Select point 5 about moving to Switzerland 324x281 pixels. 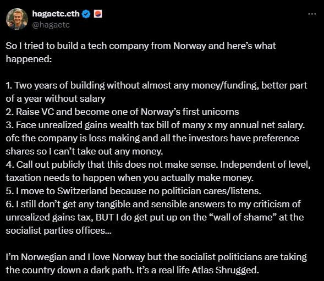[134, 191]
